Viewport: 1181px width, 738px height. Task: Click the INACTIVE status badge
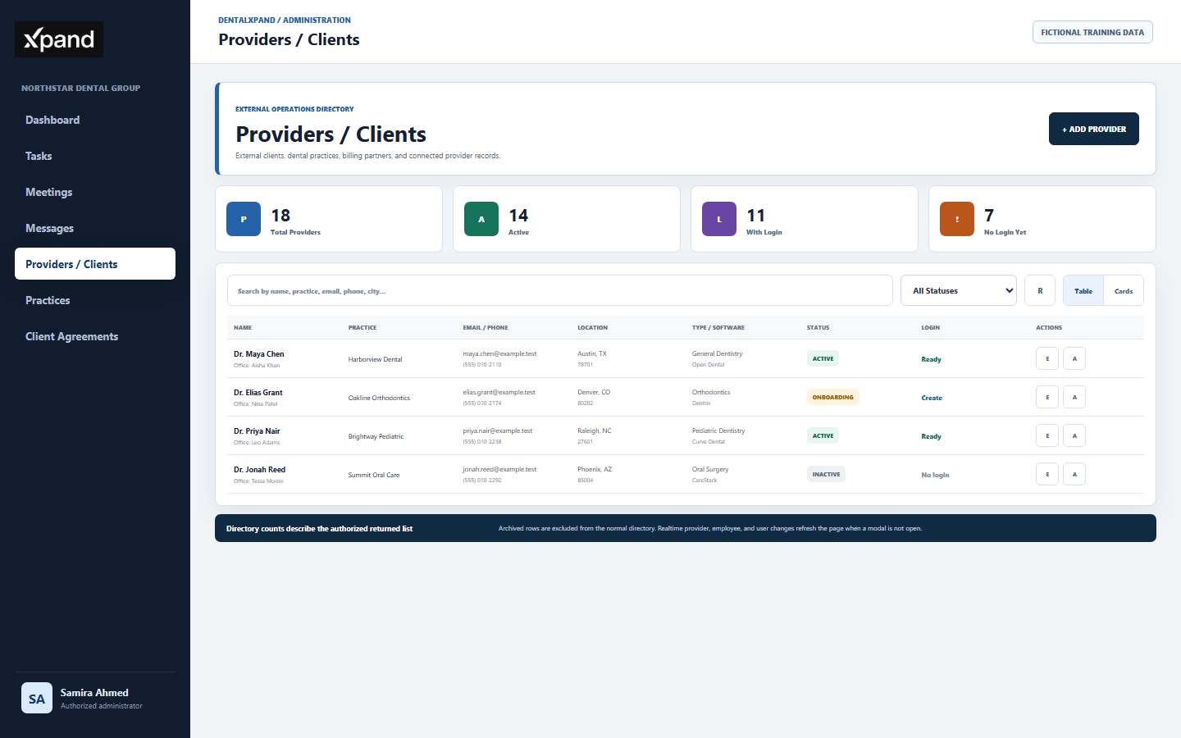[x=826, y=474]
